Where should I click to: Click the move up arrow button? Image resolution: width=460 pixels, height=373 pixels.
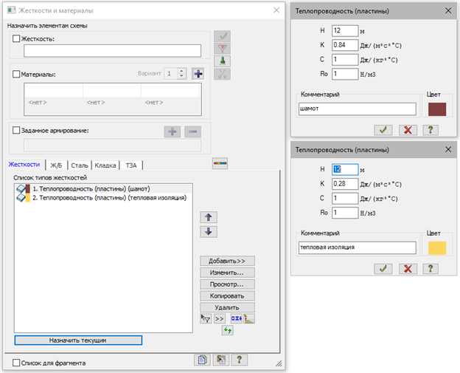coord(209,216)
